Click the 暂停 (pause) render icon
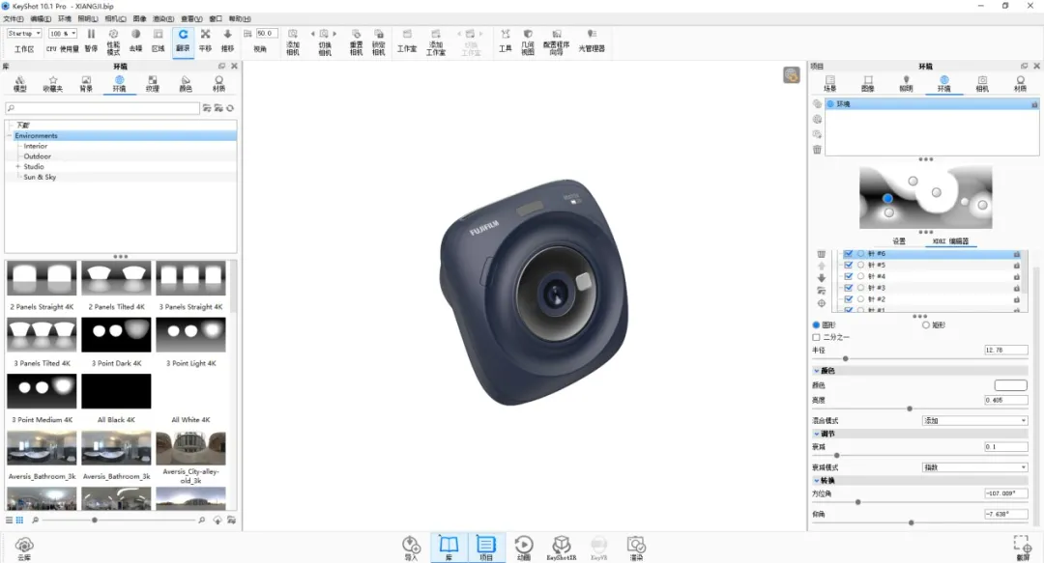 pyautogui.click(x=91, y=40)
